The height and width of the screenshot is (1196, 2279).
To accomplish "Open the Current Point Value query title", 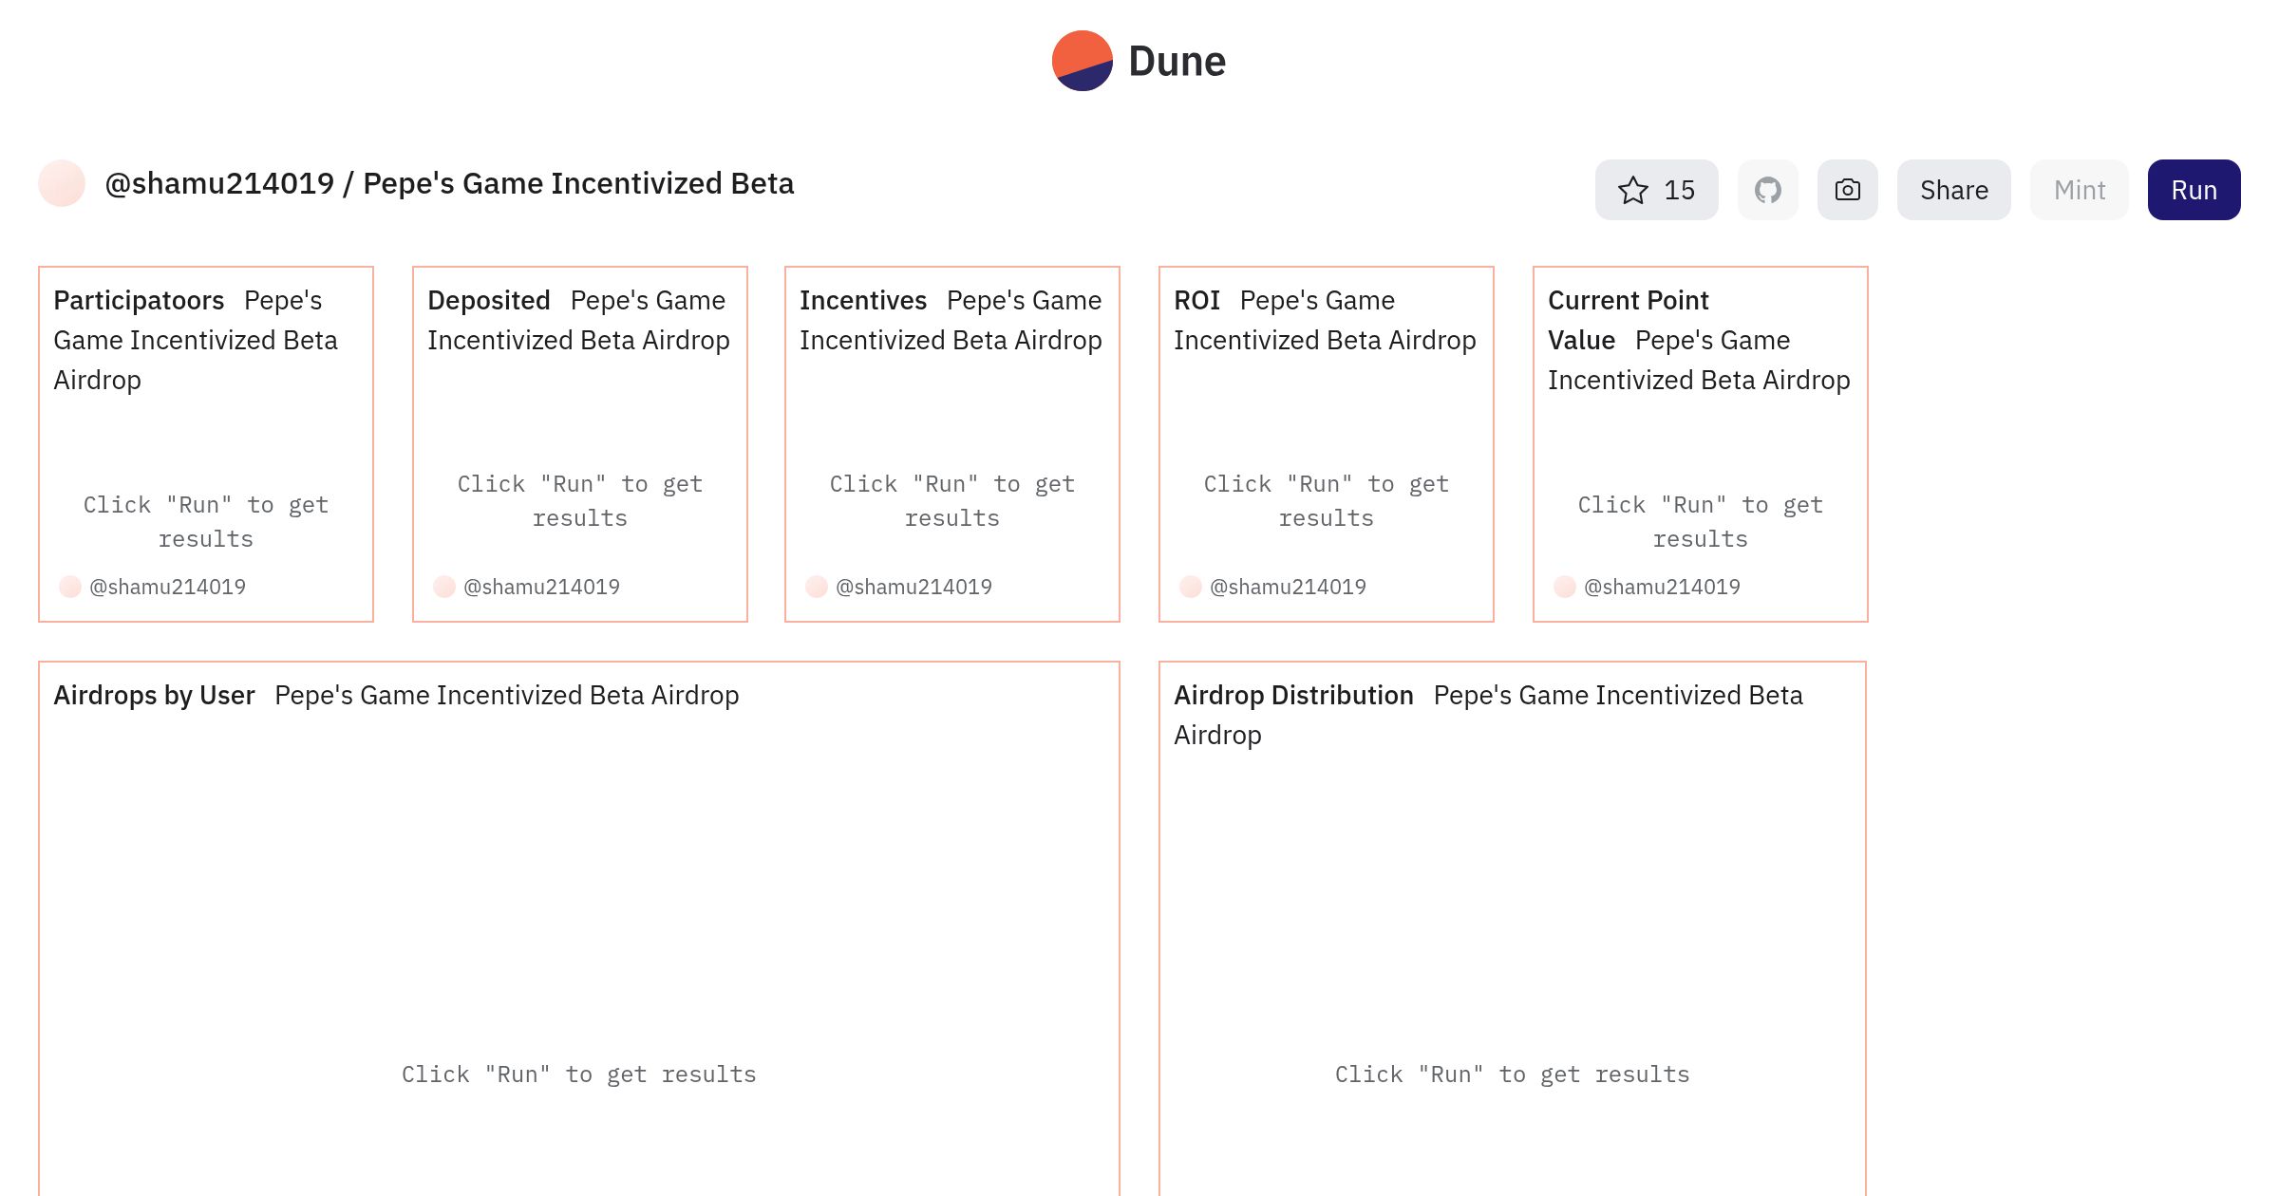I will [x=1628, y=320].
